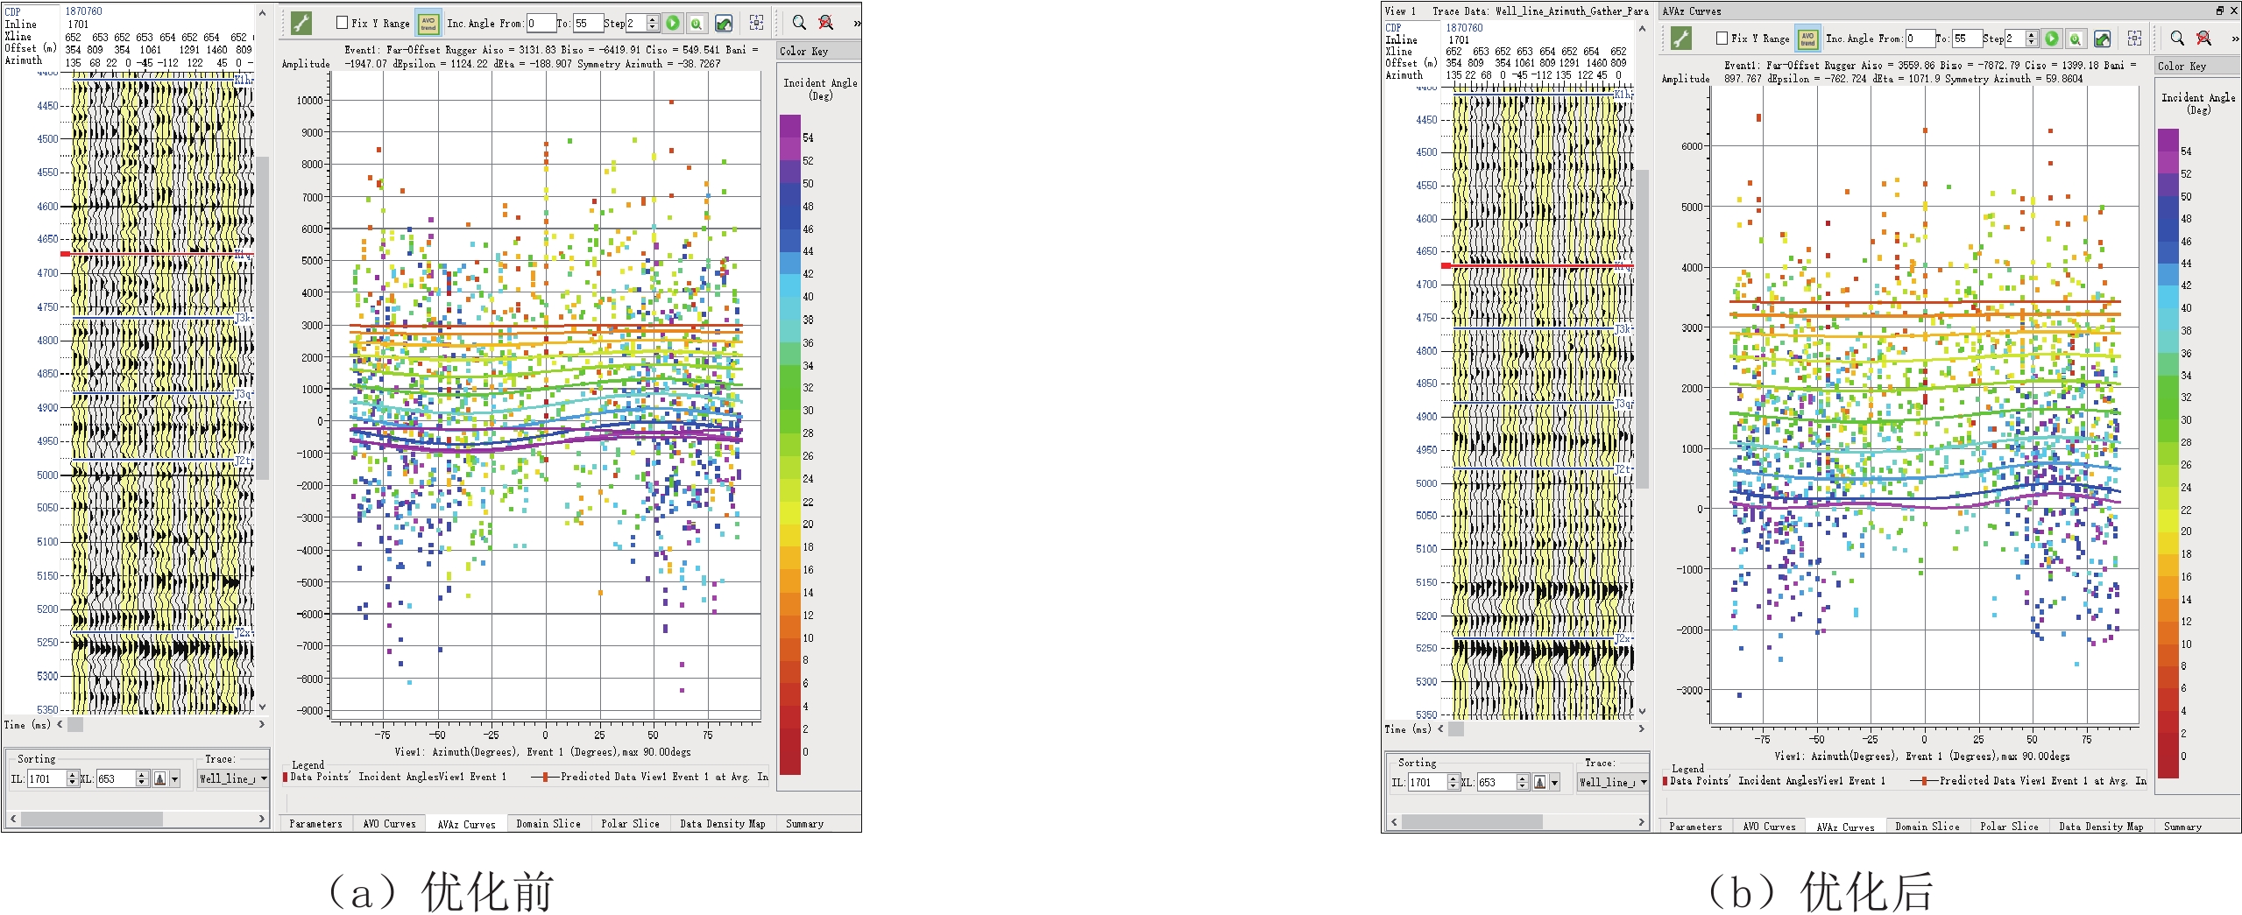Screen dimensions: 2242x915
Task: Open Trace dropdown in right panel
Action: tap(1613, 782)
